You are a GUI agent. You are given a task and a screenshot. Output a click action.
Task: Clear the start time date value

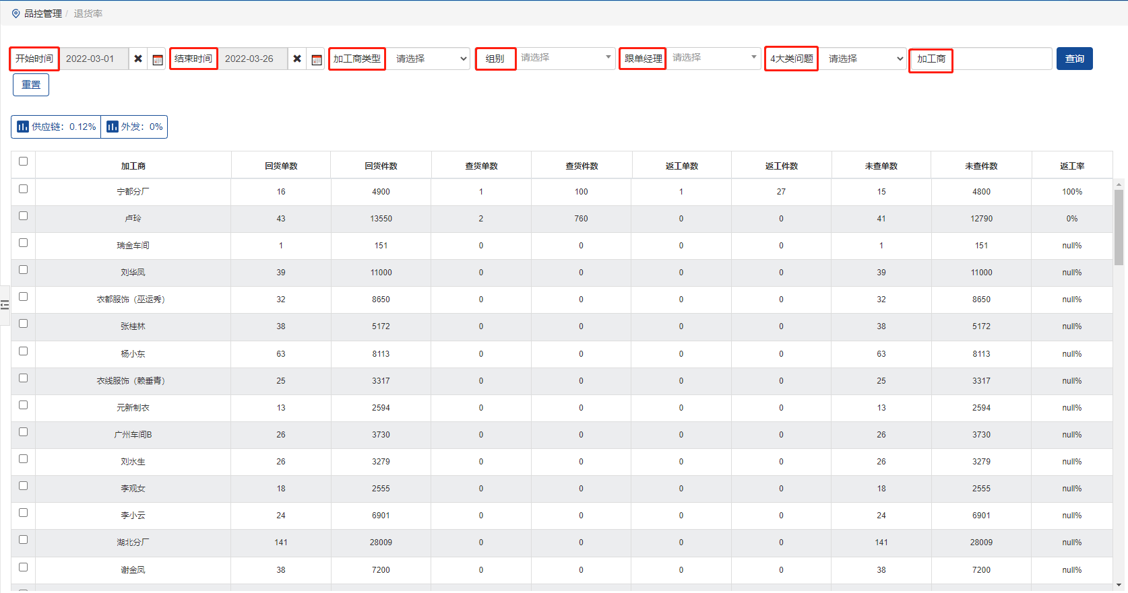(138, 59)
